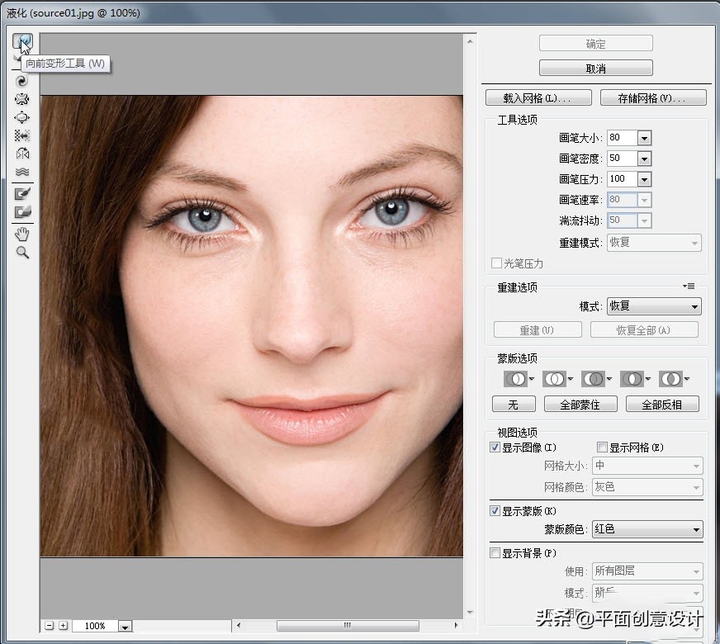Select the Thaw Mask tool
The height and width of the screenshot is (644, 720).
point(22,212)
